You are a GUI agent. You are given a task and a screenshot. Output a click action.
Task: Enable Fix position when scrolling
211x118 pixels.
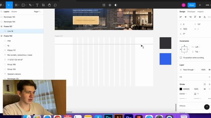(x=181, y=58)
